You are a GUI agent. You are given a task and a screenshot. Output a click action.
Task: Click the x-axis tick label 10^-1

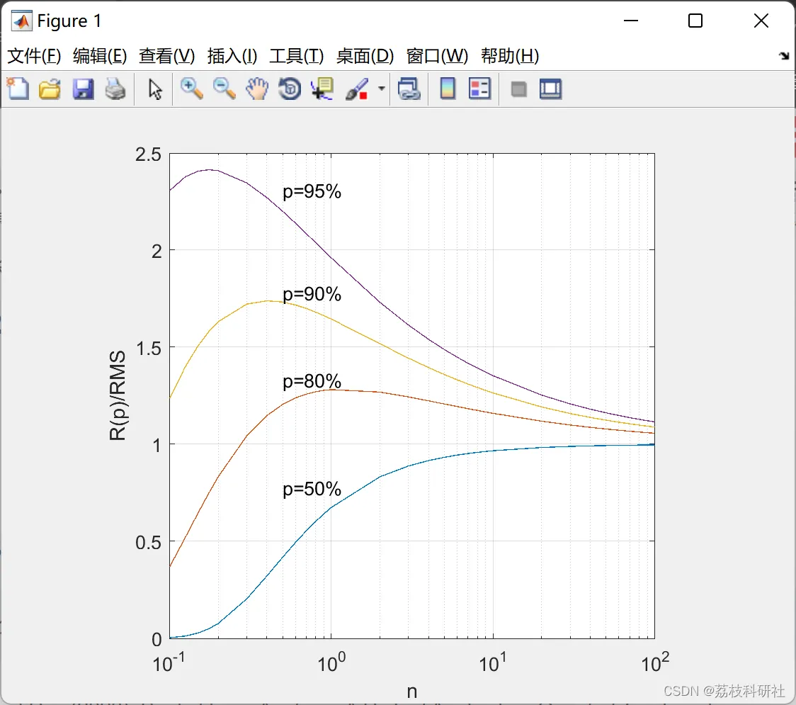tap(169, 662)
